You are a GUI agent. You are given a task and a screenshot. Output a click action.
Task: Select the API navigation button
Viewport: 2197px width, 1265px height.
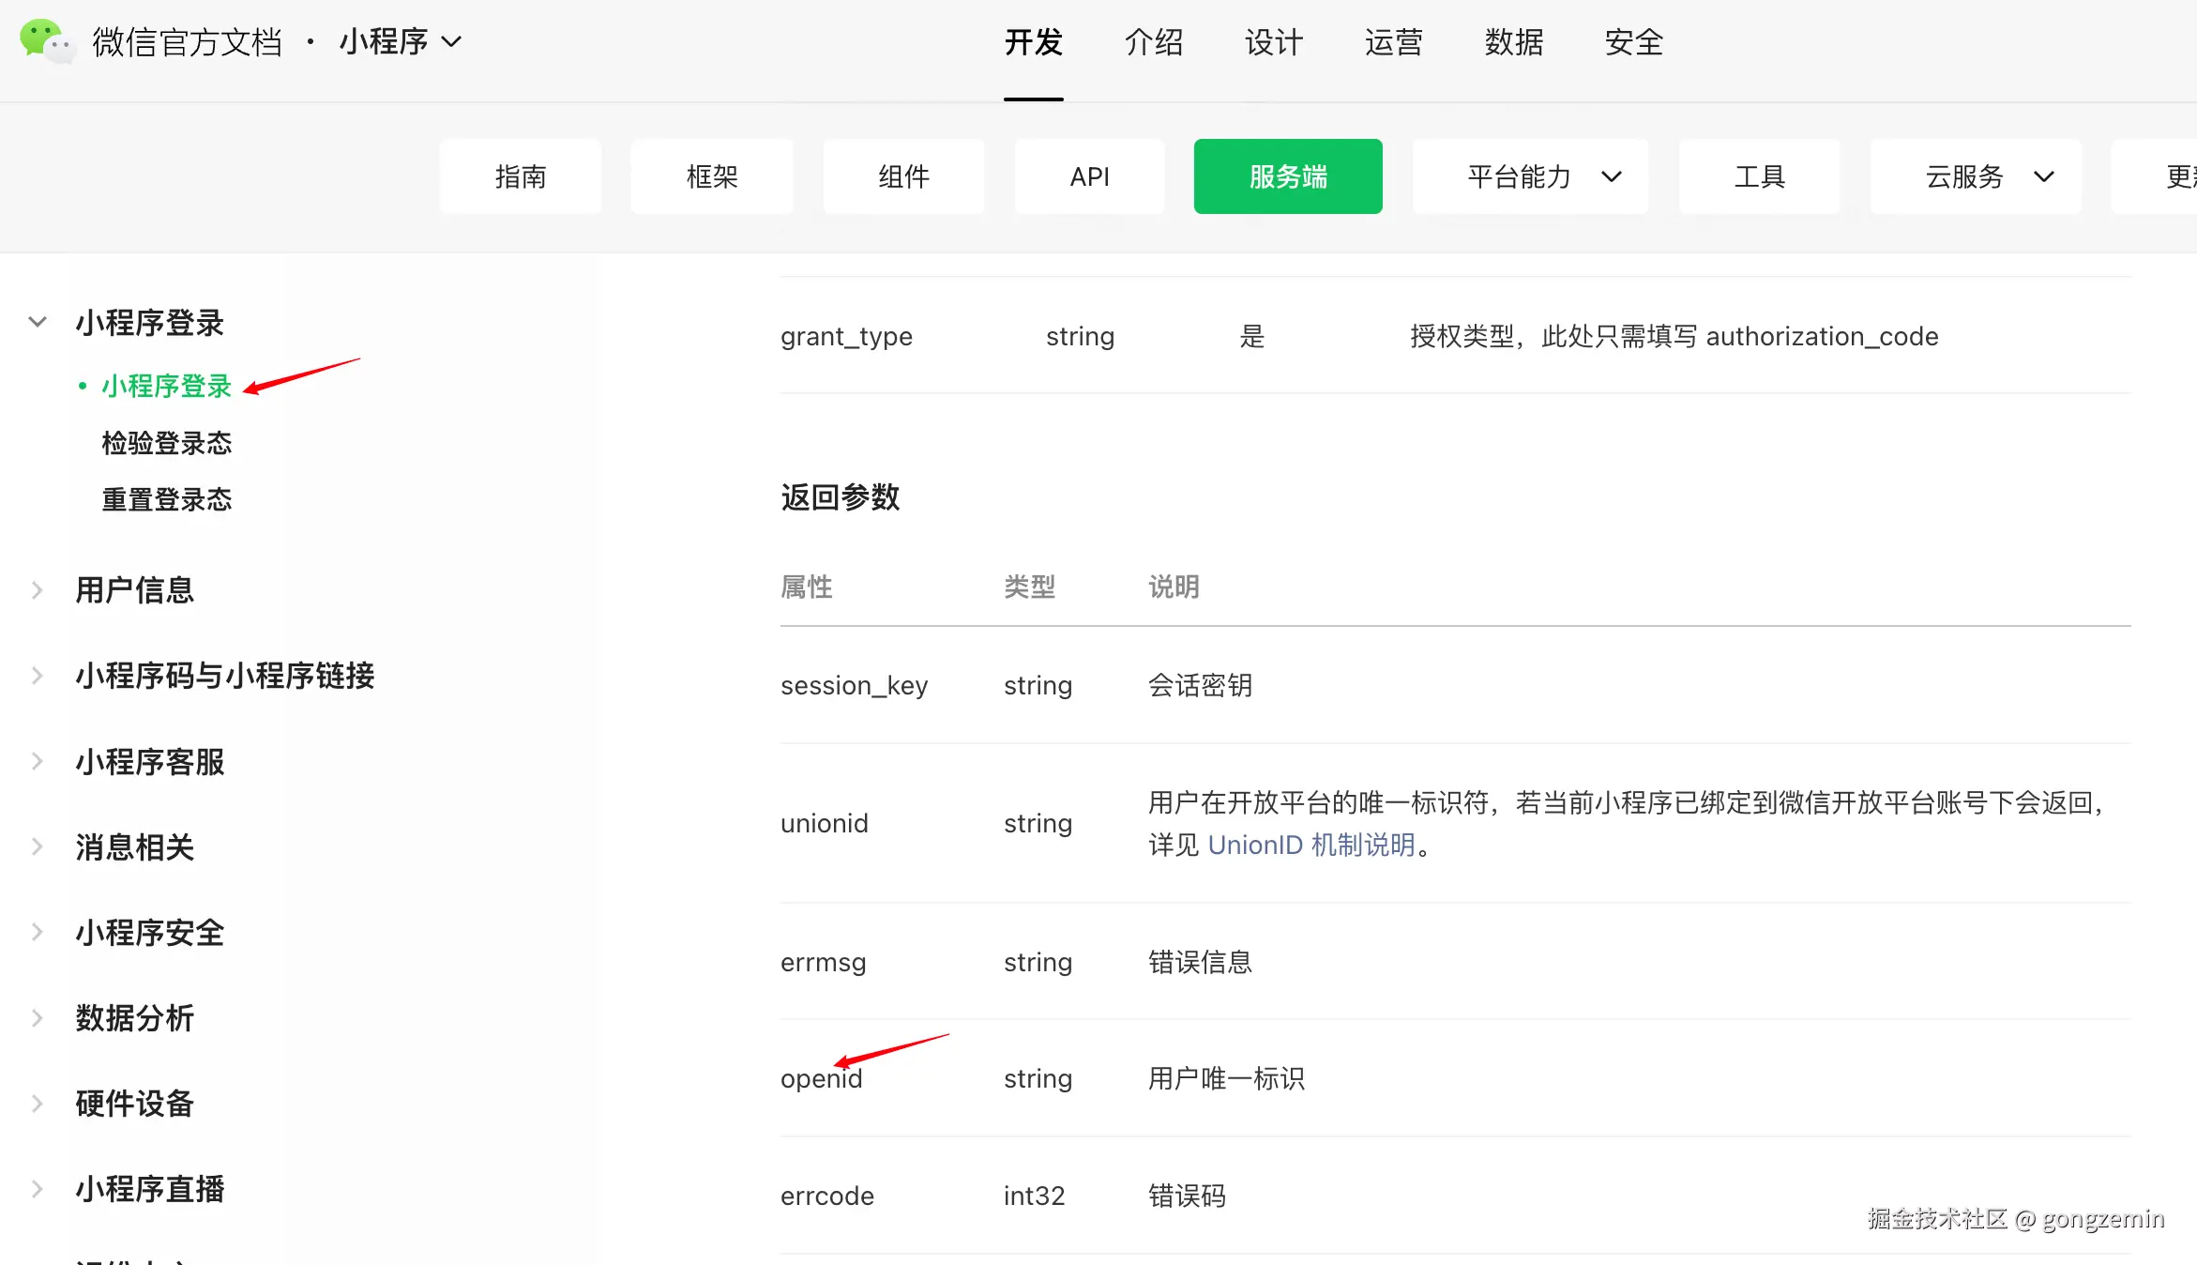pyautogui.click(x=1089, y=176)
